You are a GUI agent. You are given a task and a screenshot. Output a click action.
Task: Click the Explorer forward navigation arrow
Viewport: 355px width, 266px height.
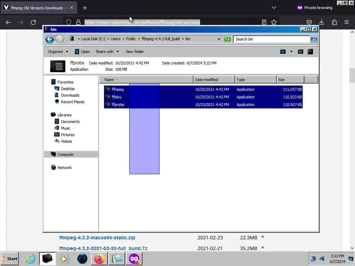59,39
